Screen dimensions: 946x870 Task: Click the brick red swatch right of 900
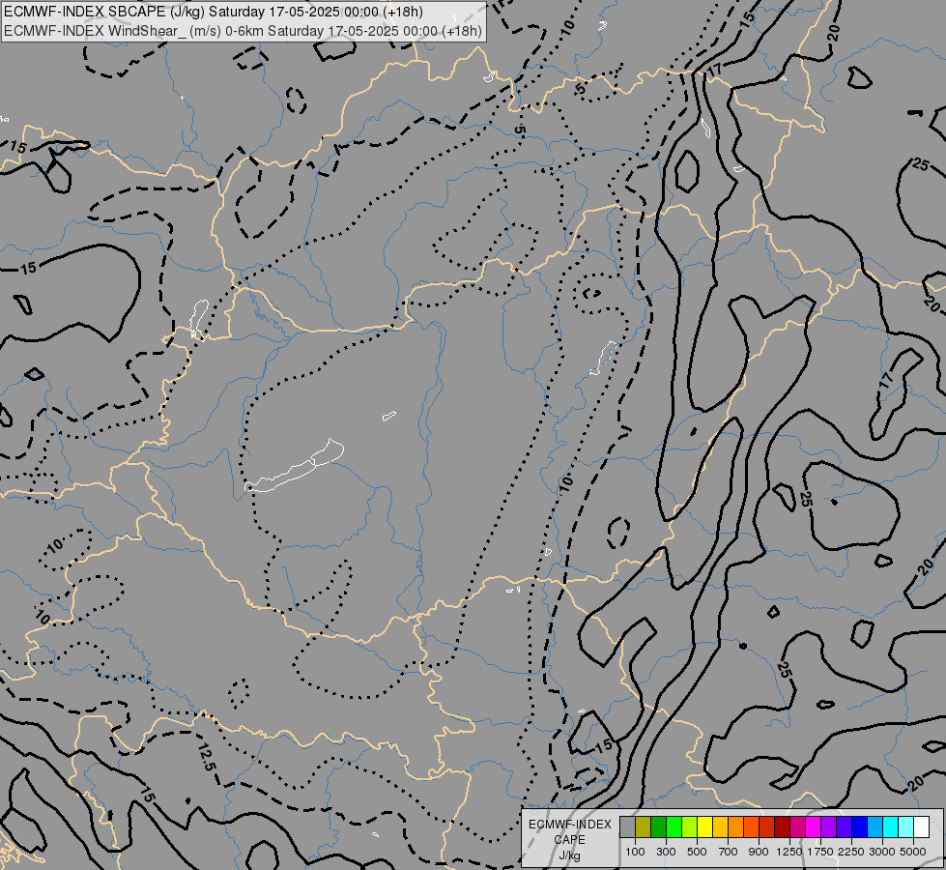[x=767, y=826]
